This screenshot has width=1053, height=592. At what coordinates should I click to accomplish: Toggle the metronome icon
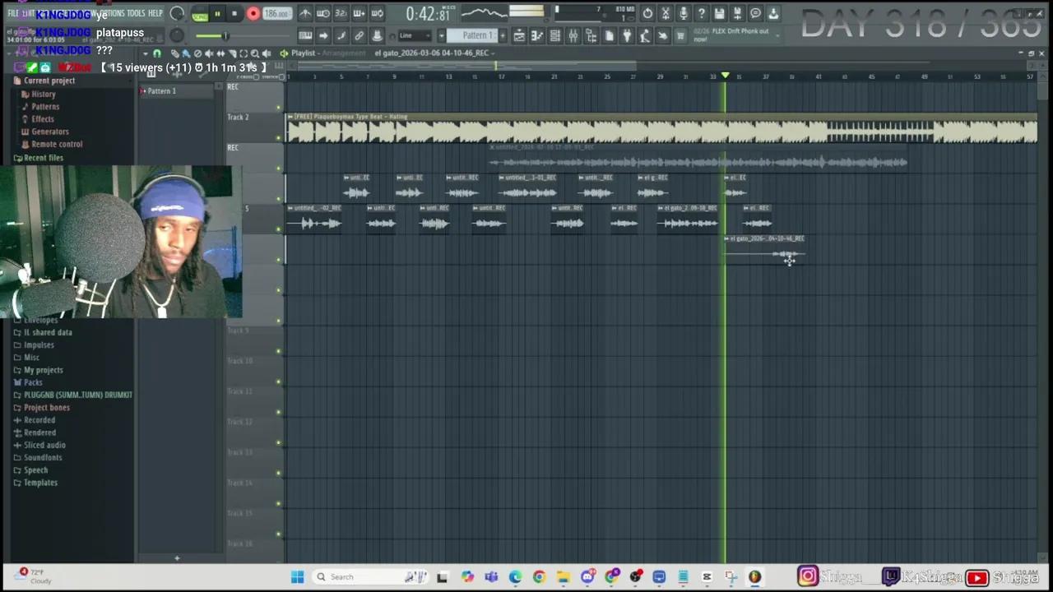tap(305, 13)
